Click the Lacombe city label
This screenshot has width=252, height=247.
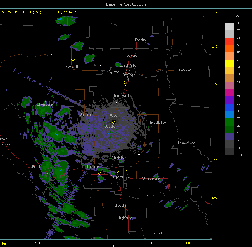tap(132, 56)
